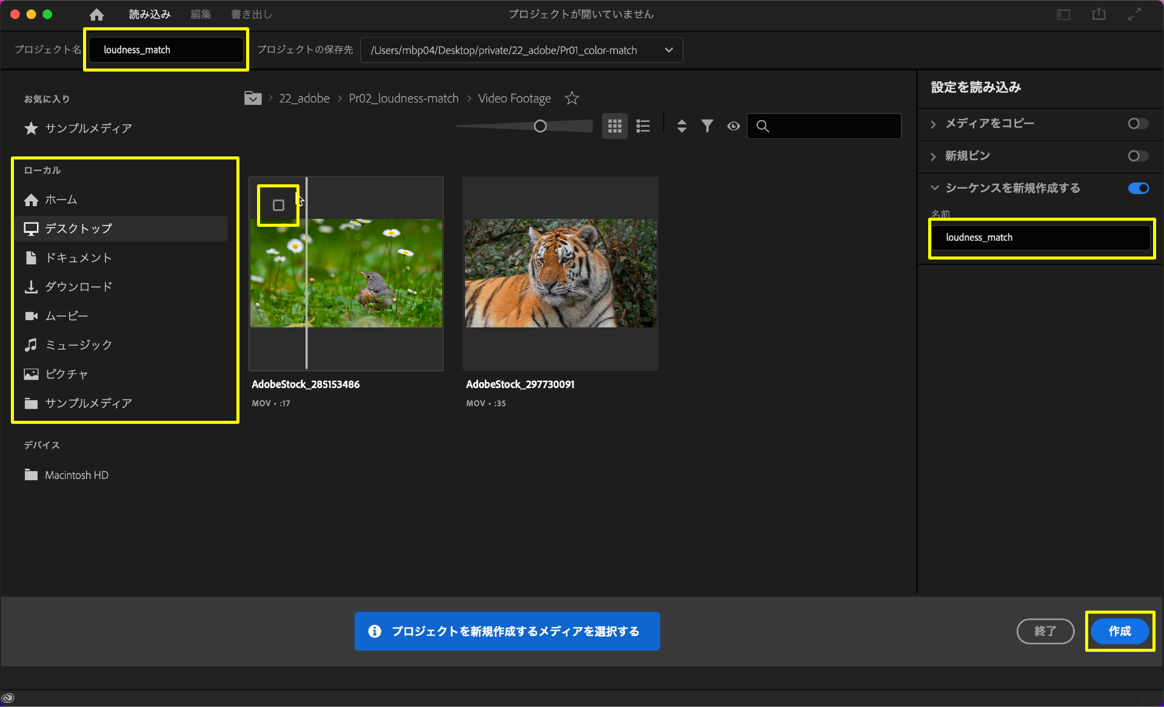Switch to list view icon
The height and width of the screenshot is (707, 1164).
[x=643, y=126]
